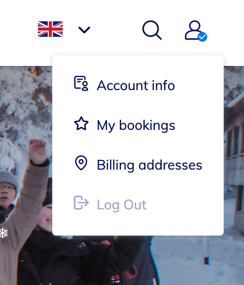Image resolution: width=244 pixels, height=285 pixels.
Task: Click the UK flag language icon
Action: (x=50, y=29)
